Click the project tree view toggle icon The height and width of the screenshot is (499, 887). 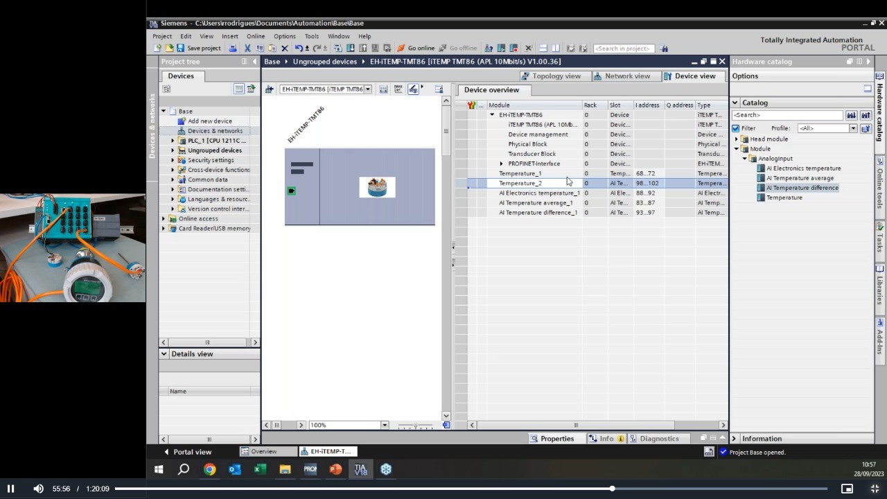point(238,89)
